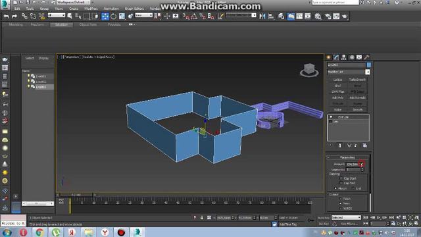Click the Segments spinner arrows
Viewport: 421px width, 237px height.
pyautogui.click(x=362, y=170)
